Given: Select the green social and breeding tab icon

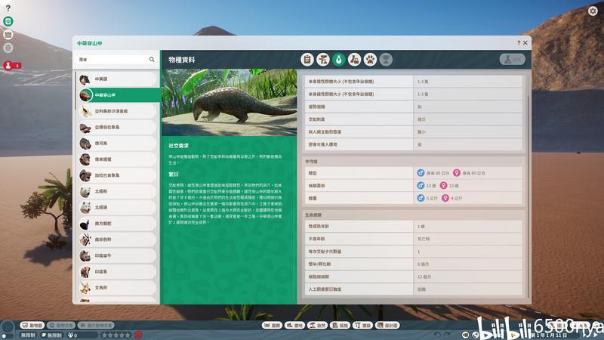Looking at the screenshot, I should 338,60.
